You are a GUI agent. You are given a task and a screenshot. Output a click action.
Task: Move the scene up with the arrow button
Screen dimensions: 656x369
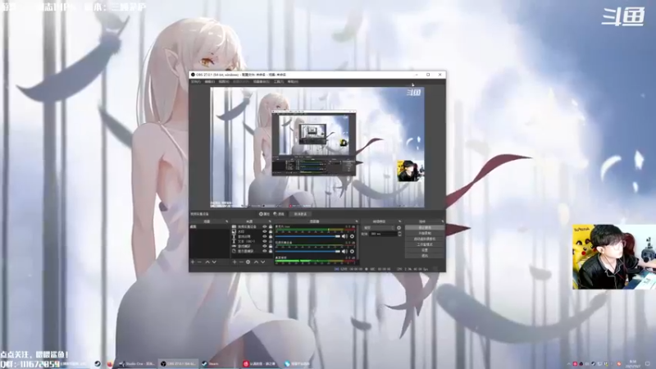coord(207,262)
